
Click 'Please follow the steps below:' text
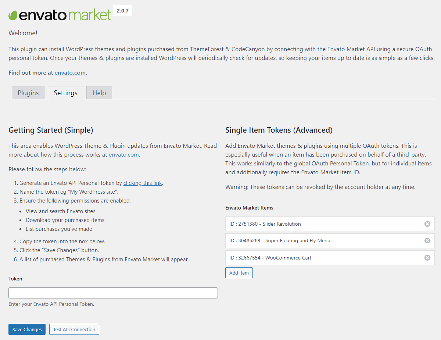[47, 169]
